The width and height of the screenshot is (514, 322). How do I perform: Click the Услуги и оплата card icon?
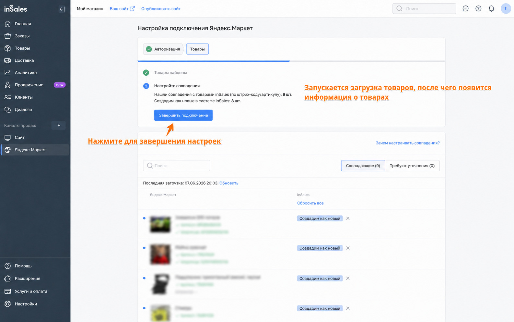pos(7,291)
